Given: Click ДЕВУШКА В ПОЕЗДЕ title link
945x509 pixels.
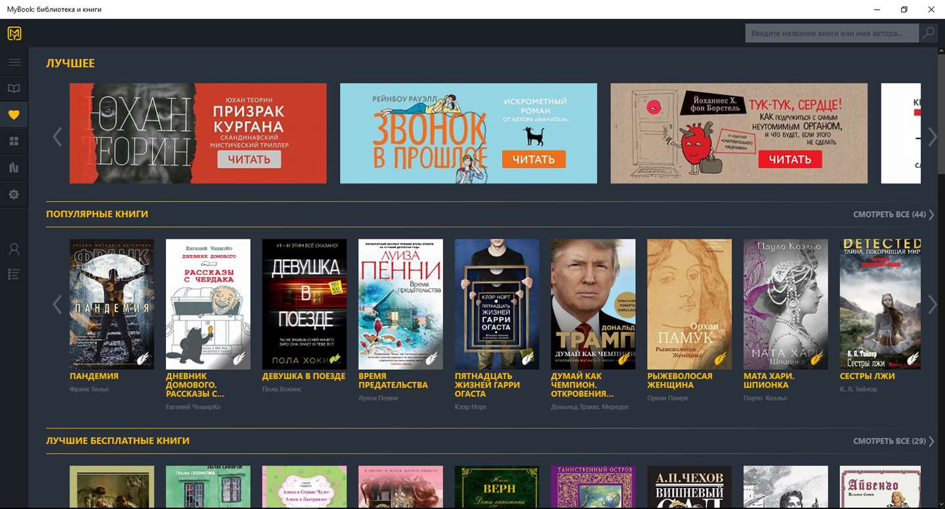Looking at the screenshot, I should pyautogui.click(x=304, y=377).
